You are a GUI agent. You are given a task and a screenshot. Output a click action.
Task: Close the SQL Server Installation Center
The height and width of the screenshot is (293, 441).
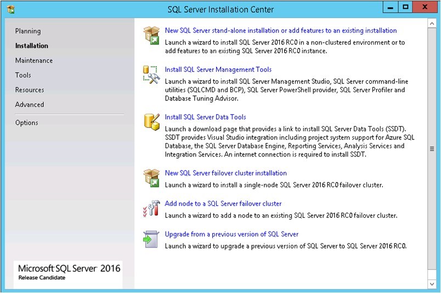425,8
